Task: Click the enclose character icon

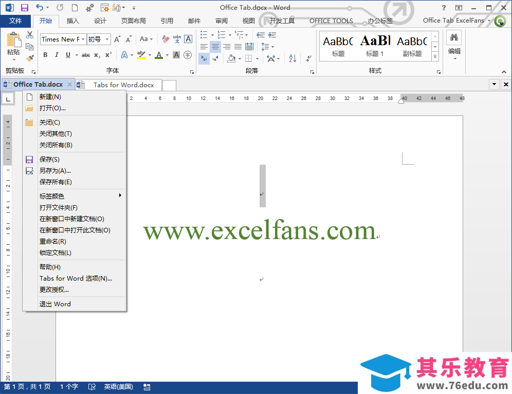Action: click(x=188, y=55)
